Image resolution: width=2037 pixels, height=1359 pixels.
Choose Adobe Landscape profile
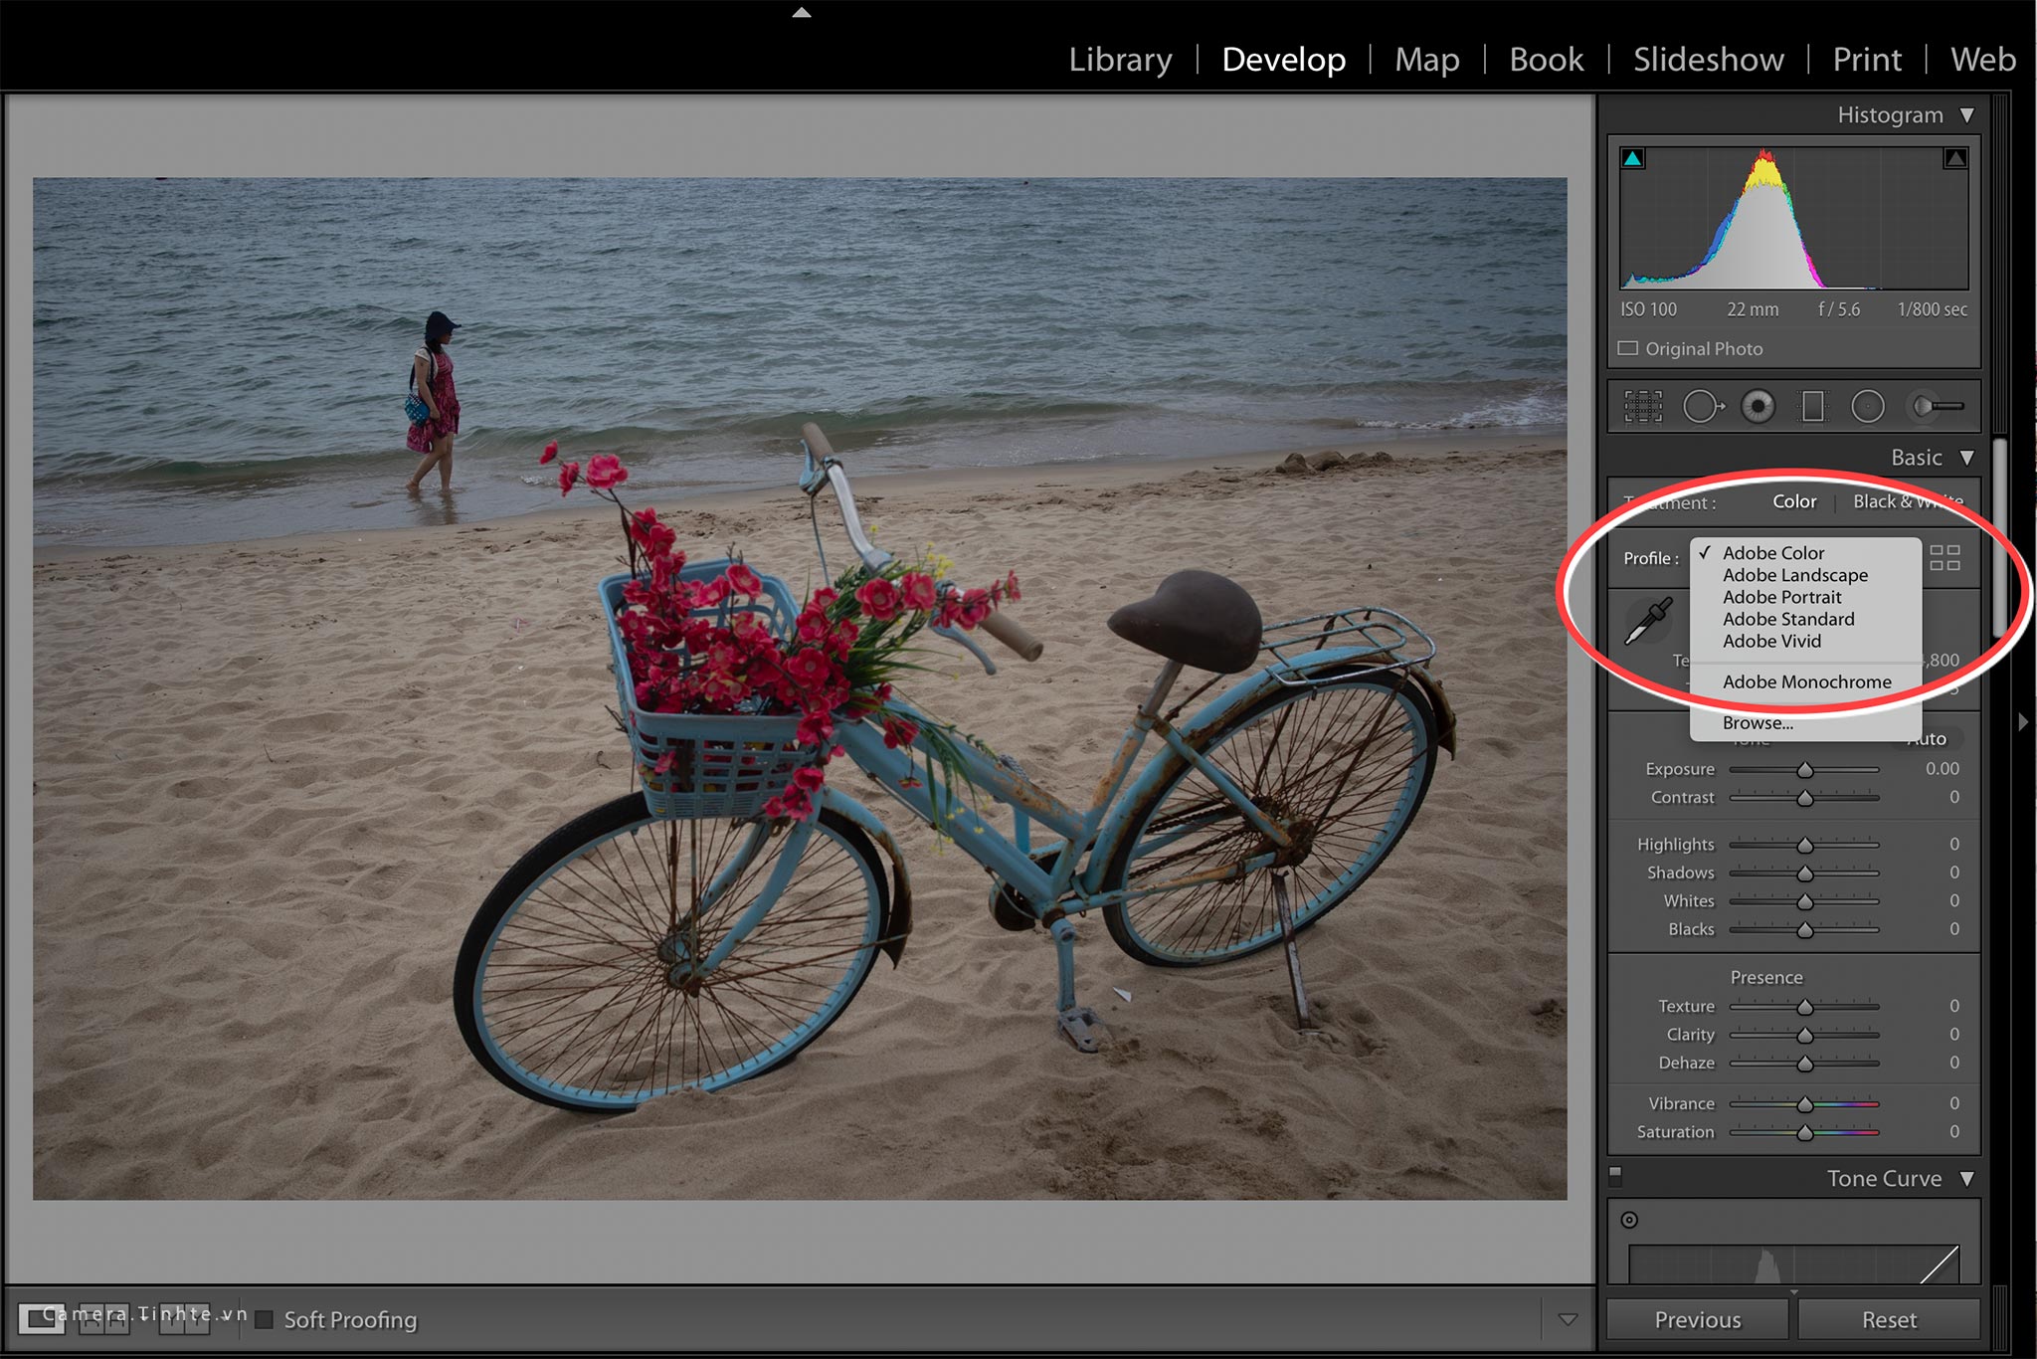(1795, 575)
